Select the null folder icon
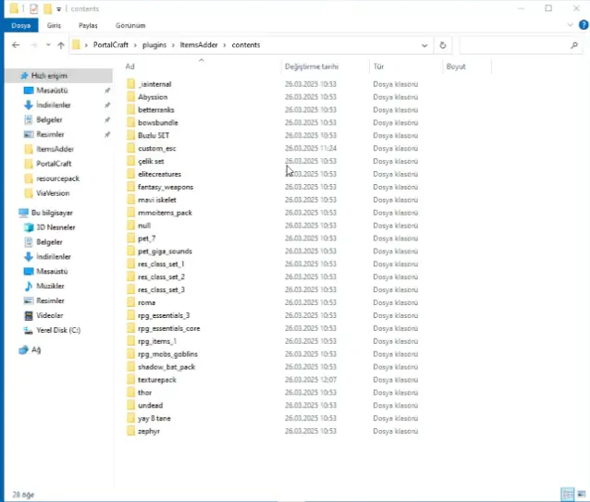This screenshot has width=590, height=502. pyautogui.click(x=130, y=226)
